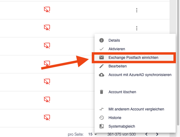The image size is (180, 137).
Task: Click the cloud upload icon for AzureAD sync
Action: coord(102,75)
